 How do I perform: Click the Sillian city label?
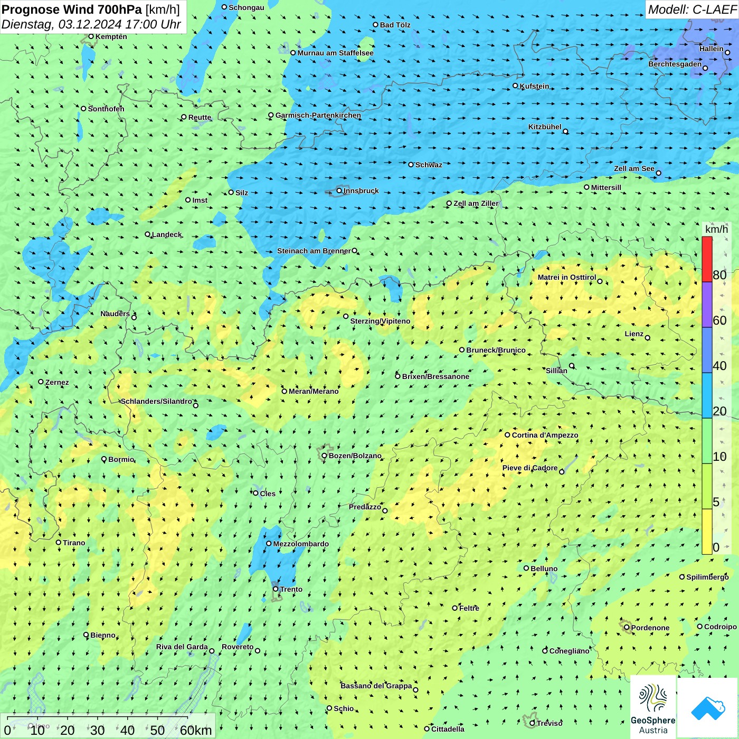click(x=556, y=371)
